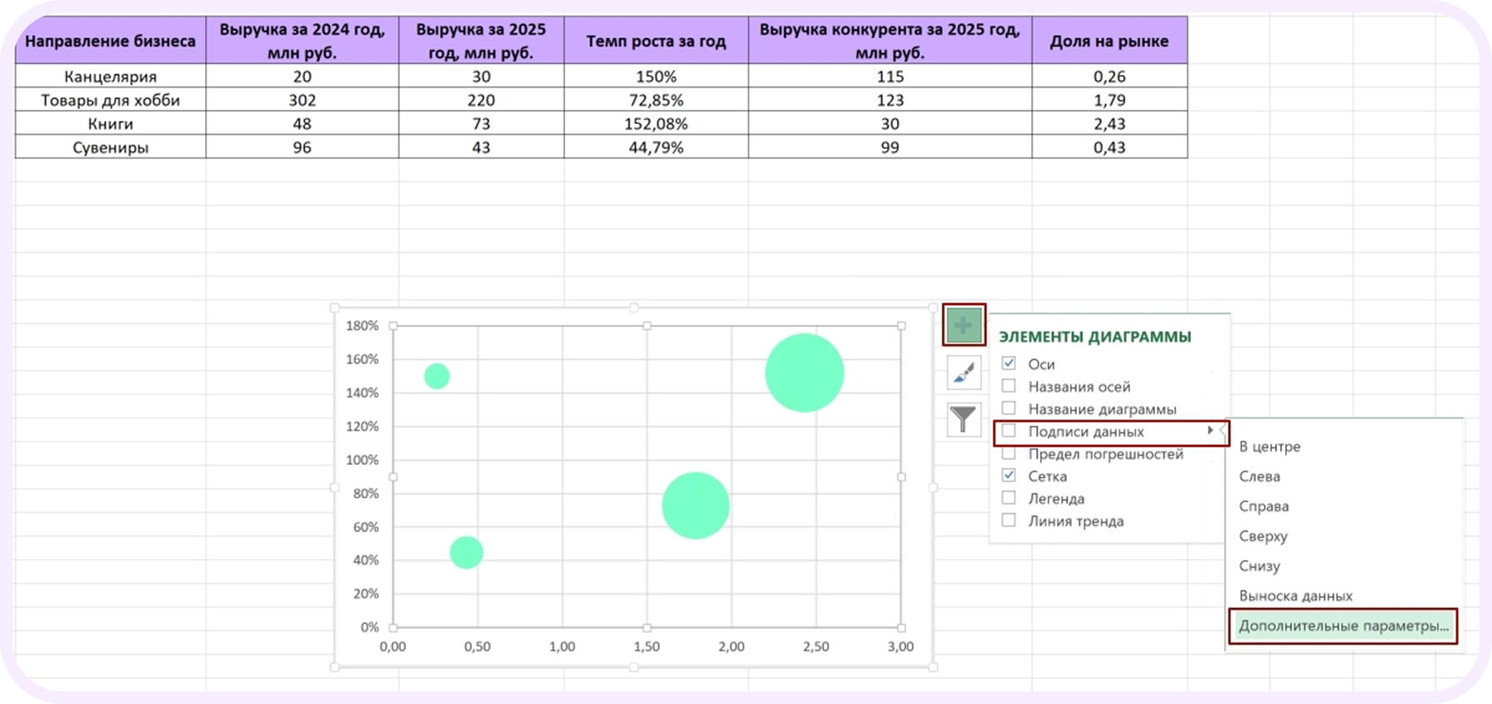Open Chart Styles paintbrush button
Viewport: 1492px width, 704px height.
[964, 372]
